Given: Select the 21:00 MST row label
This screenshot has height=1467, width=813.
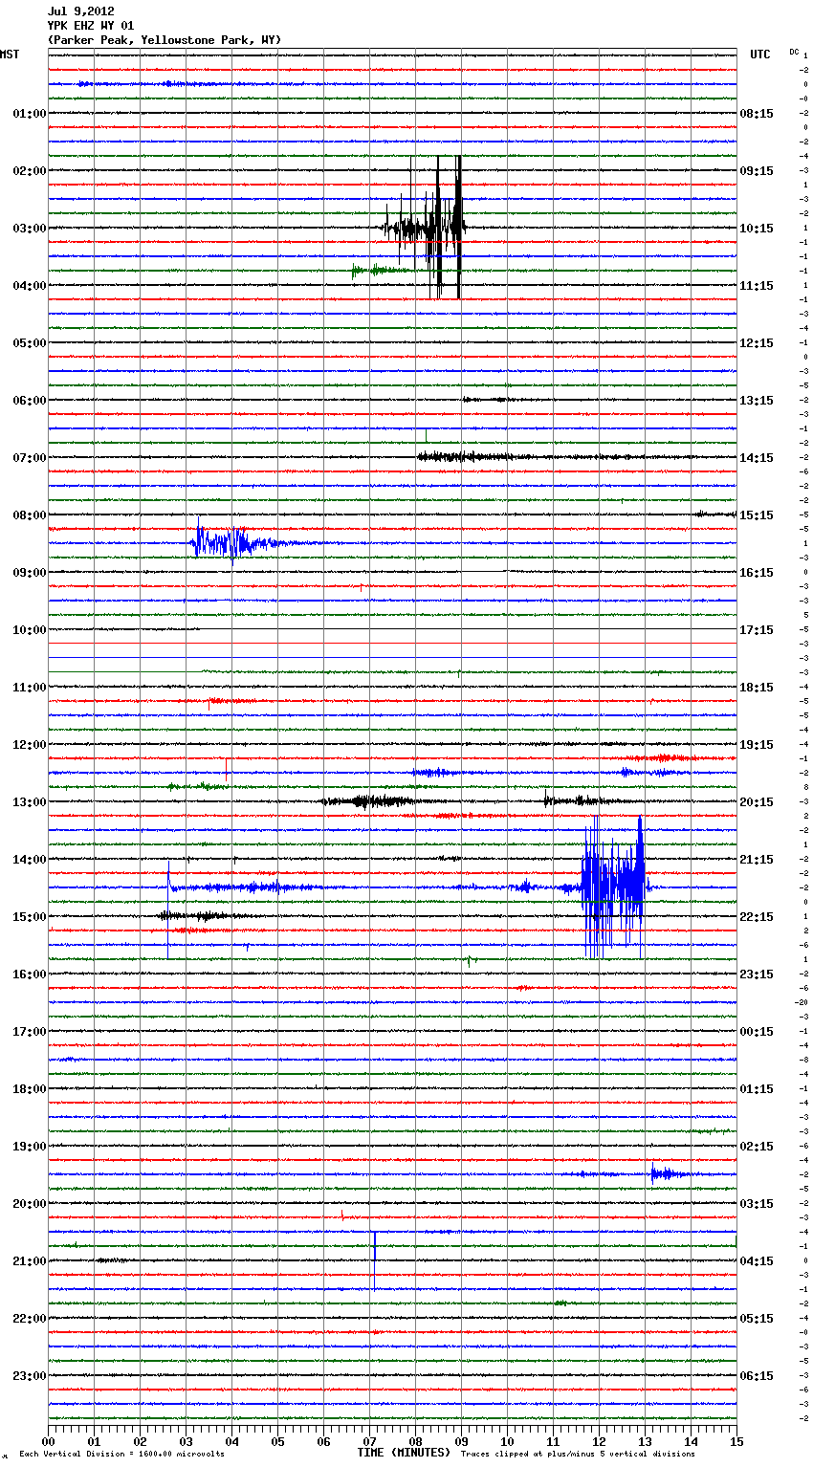Looking at the screenshot, I should (x=30, y=1261).
